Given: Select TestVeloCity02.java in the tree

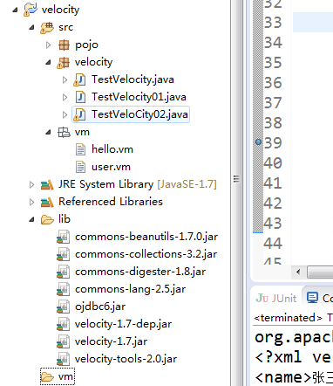Looking at the screenshot, I should coord(139,114).
